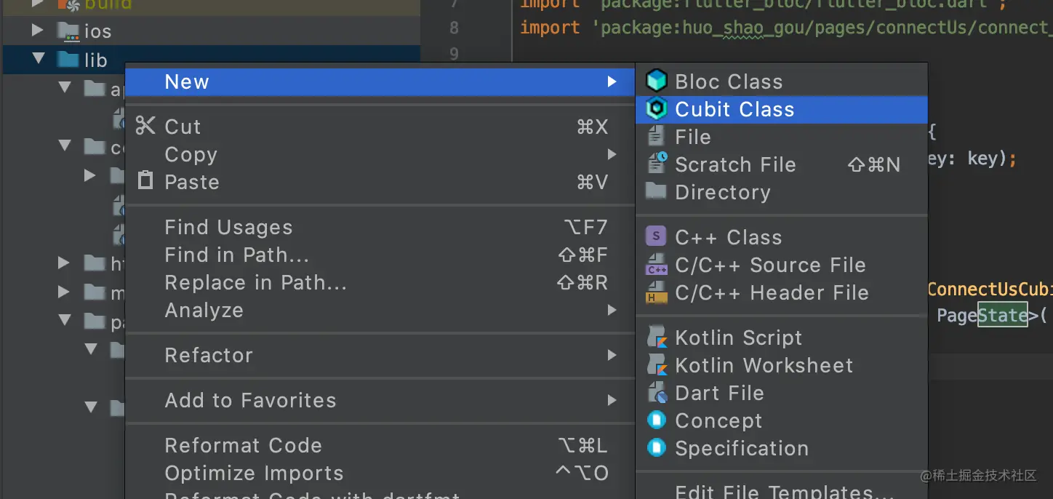Open the Refactor submenu arrow
1053x499 pixels.
[612, 355]
